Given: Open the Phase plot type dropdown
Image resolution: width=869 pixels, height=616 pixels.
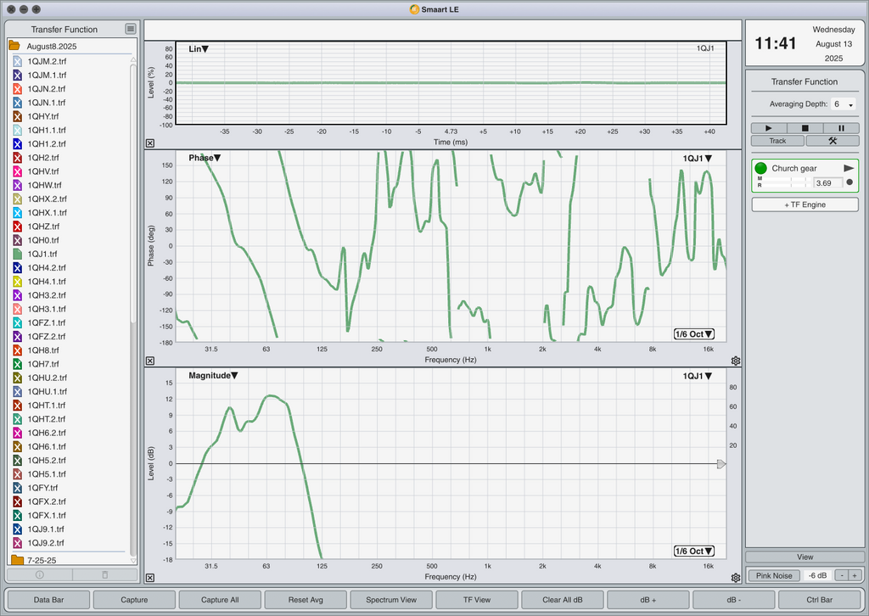Looking at the screenshot, I should [x=205, y=158].
